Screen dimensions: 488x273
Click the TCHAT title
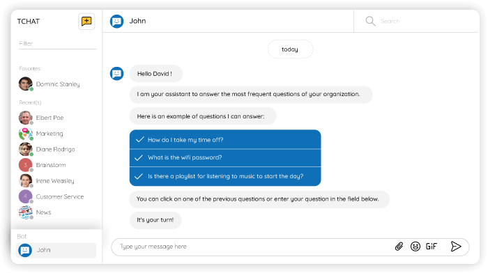(x=29, y=22)
